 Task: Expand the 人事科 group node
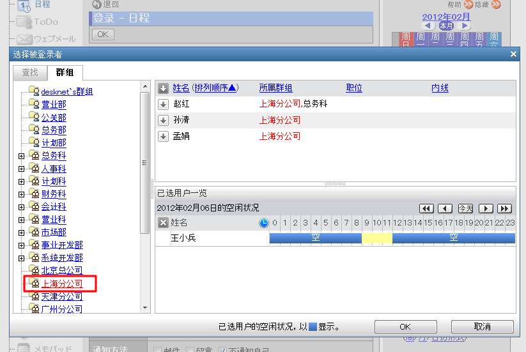[x=21, y=169]
